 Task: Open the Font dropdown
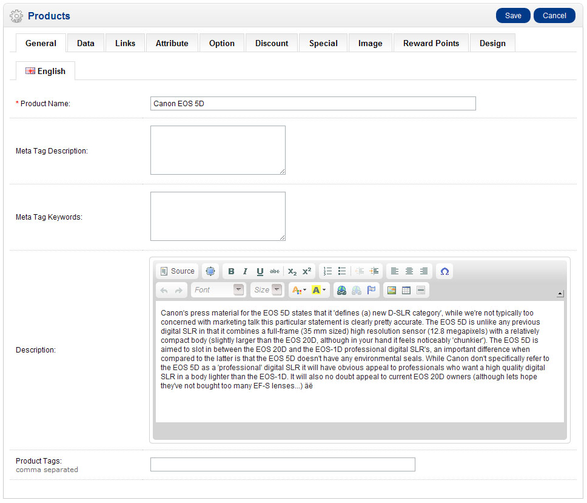pos(218,290)
